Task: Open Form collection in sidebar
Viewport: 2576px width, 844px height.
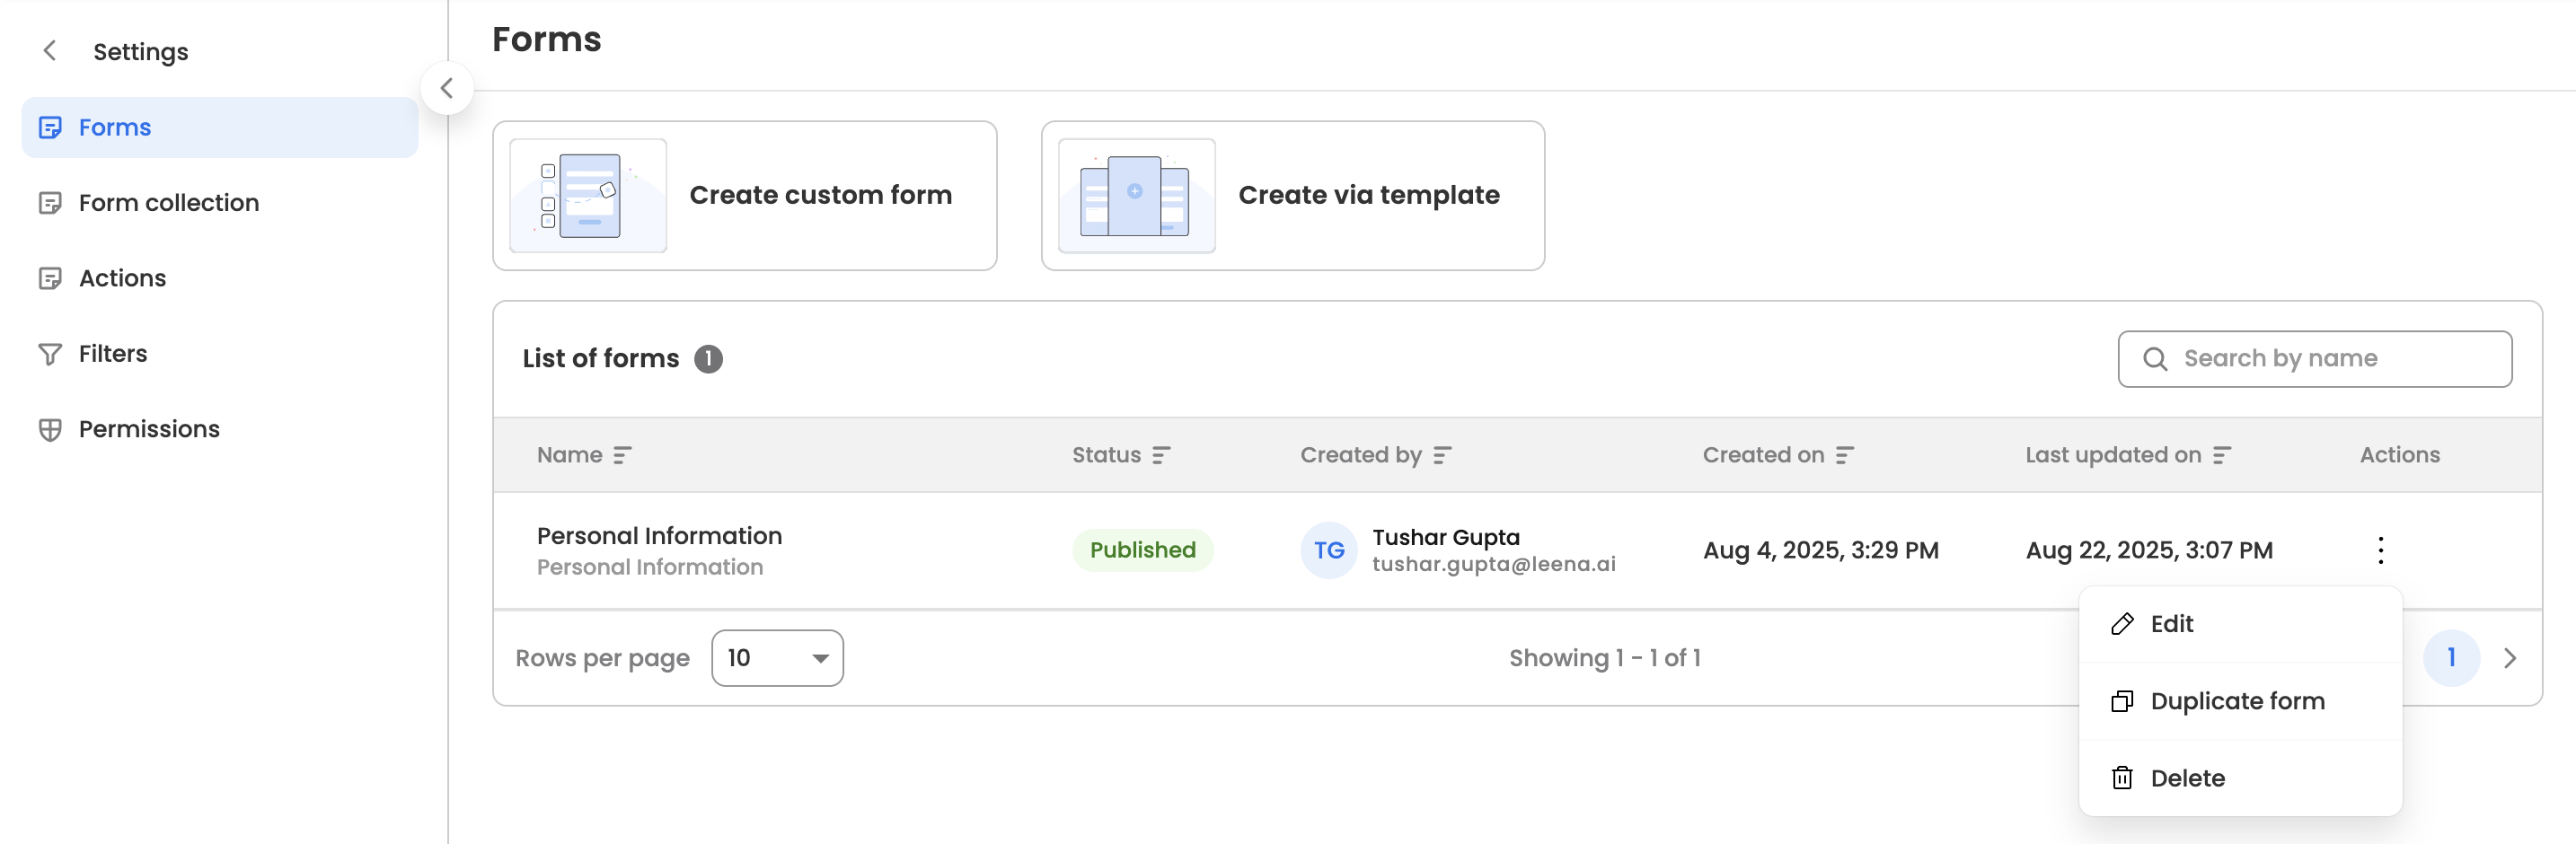Action: [x=168, y=203]
